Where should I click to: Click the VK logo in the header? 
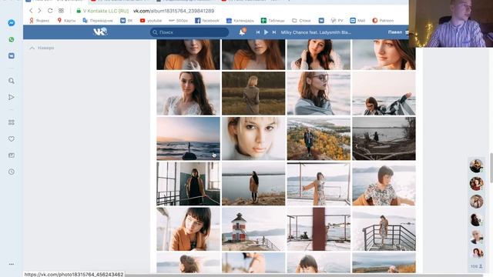click(x=100, y=32)
